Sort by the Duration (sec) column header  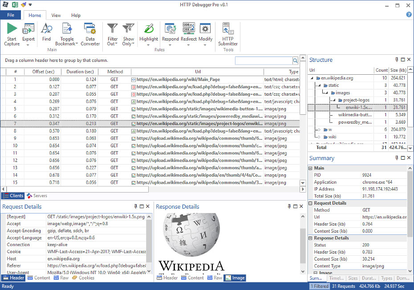80,72
